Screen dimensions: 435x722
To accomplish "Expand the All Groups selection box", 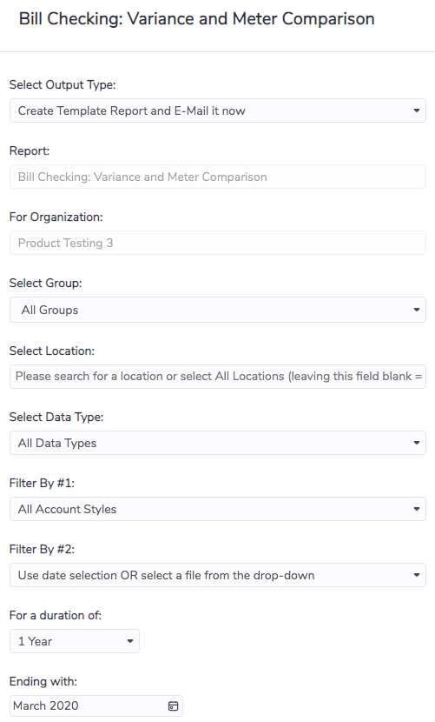I will [217, 310].
